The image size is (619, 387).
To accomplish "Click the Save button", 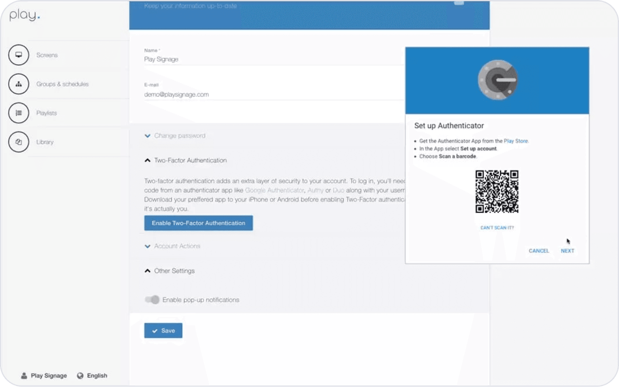I will pos(163,331).
